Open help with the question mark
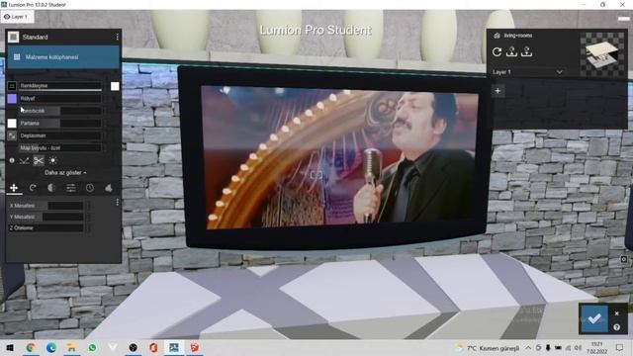The height and width of the screenshot is (356, 633). coord(616,327)
